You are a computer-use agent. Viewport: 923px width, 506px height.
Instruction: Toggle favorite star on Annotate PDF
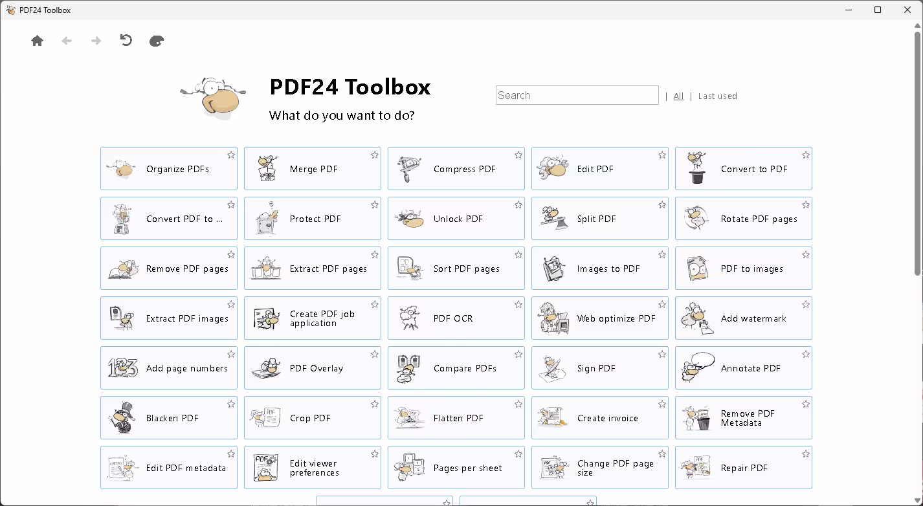806,354
